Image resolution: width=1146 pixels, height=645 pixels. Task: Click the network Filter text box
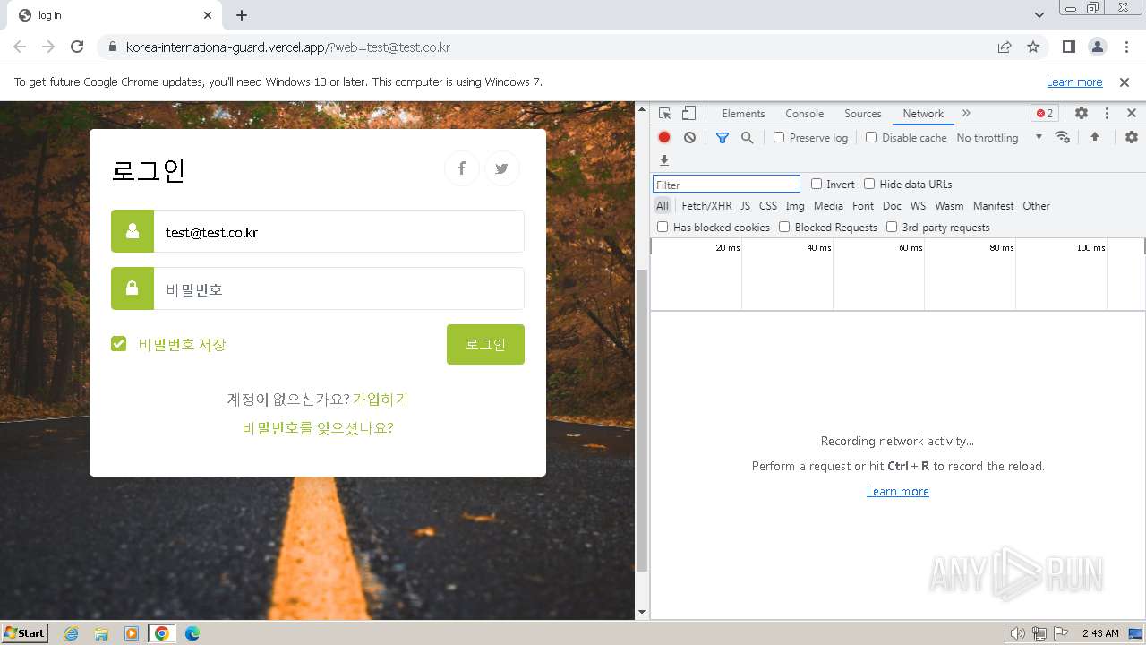(726, 184)
